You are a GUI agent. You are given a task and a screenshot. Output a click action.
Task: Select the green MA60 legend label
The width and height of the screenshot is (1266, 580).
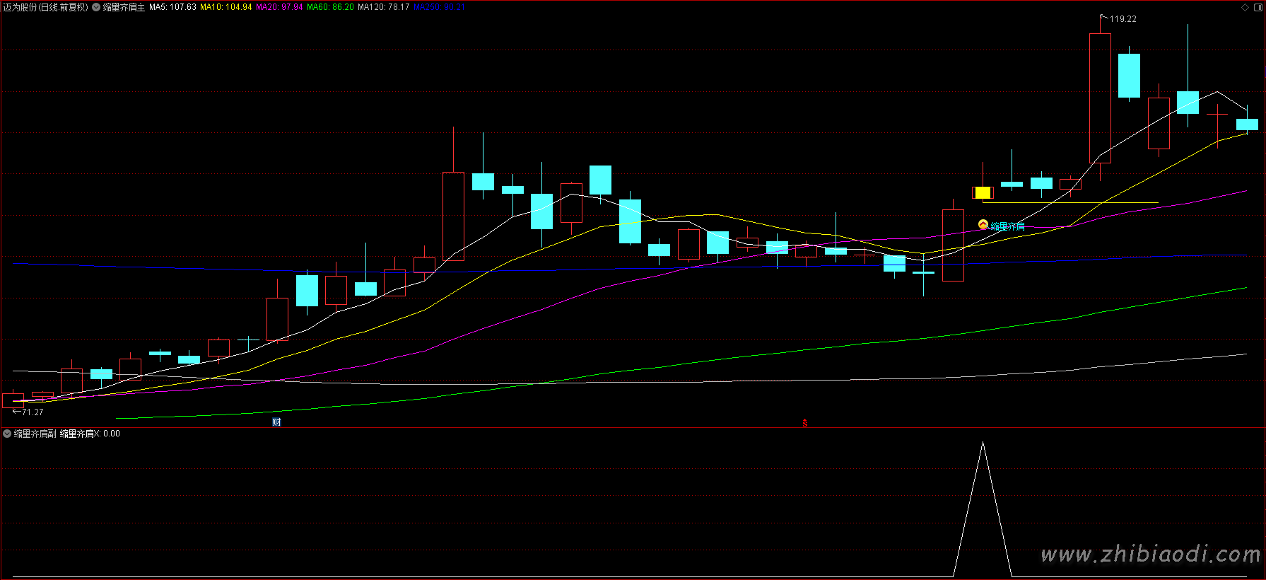pos(330,7)
